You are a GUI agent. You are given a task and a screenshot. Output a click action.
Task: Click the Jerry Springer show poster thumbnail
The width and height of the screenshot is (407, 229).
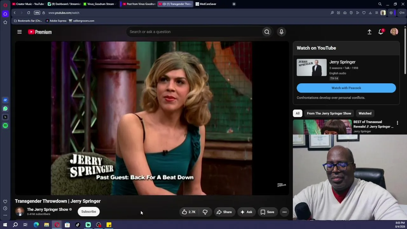pyautogui.click(x=312, y=67)
